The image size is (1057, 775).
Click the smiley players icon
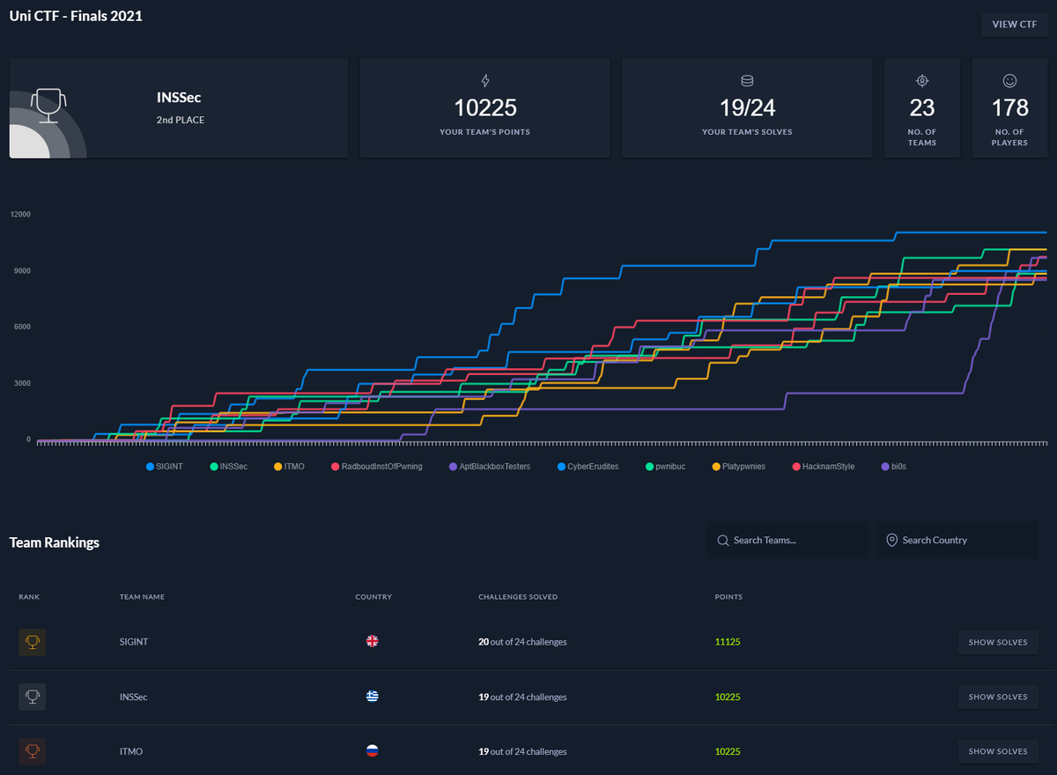1009,81
